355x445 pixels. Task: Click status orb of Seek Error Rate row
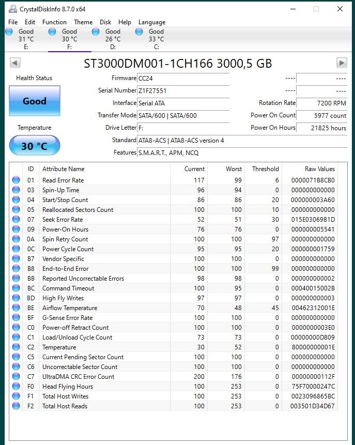tap(16, 219)
